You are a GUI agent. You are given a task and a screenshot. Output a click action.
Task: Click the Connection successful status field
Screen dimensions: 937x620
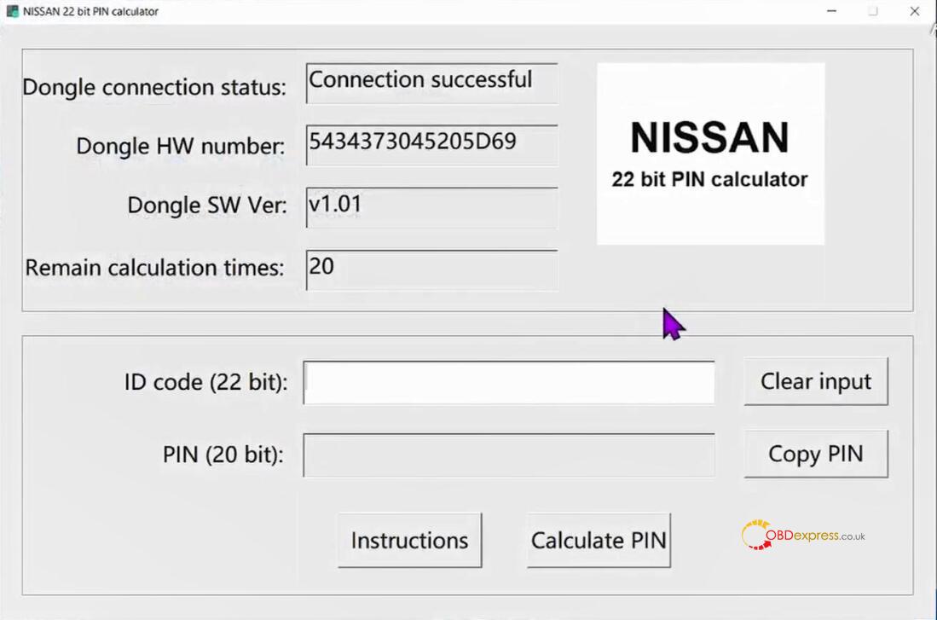431,83
